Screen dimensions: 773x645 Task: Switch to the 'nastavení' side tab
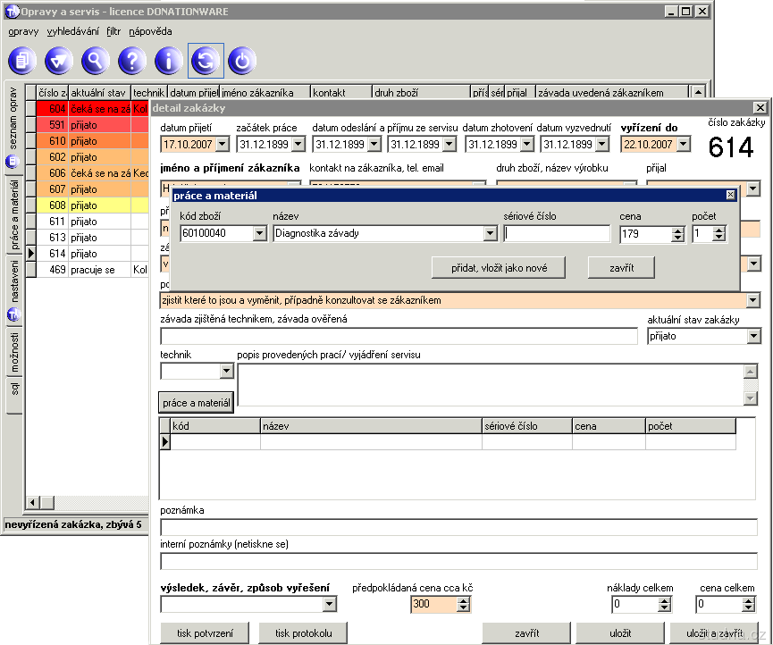[15, 280]
